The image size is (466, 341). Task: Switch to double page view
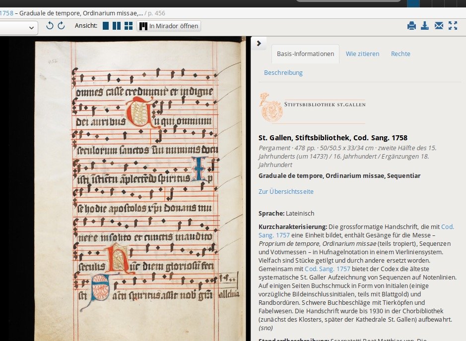click(x=117, y=26)
